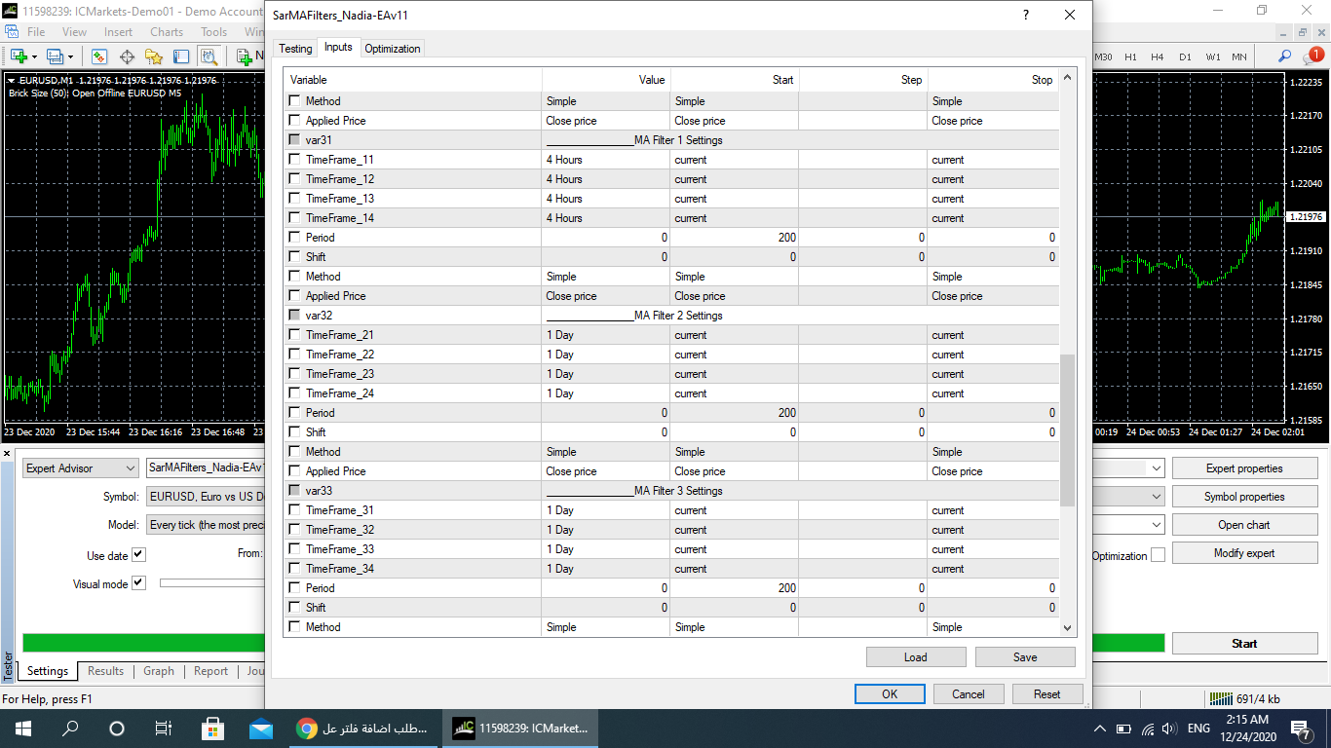Click the inputs list vertical scrollbar thumb
The width and height of the screenshot is (1331, 748).
click(1067, 429)
